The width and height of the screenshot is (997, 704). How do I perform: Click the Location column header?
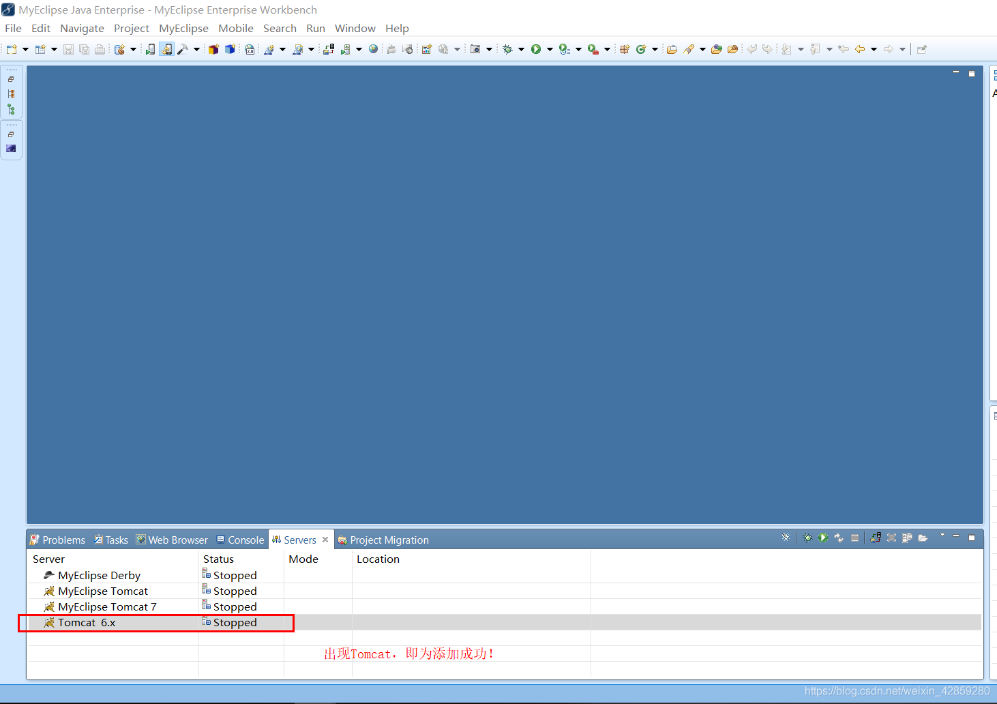tap(471, 559)
